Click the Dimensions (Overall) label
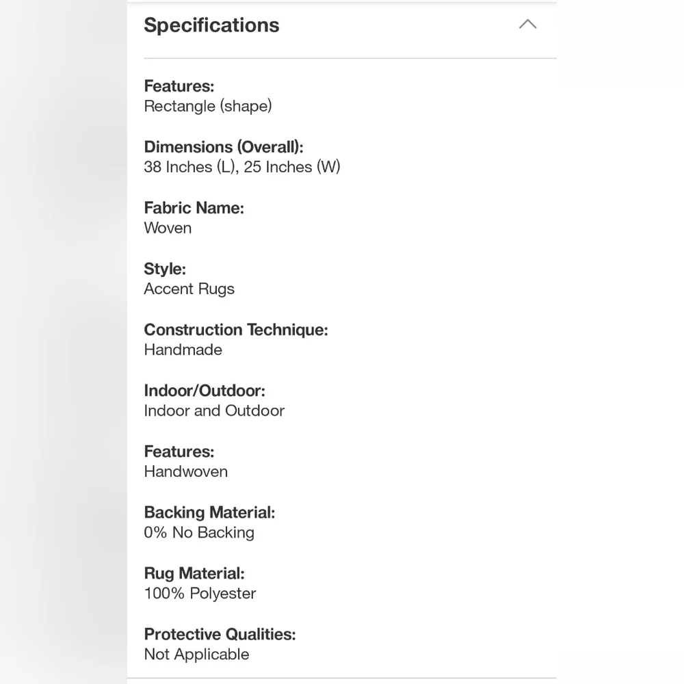684x684 pixels. 224,147
